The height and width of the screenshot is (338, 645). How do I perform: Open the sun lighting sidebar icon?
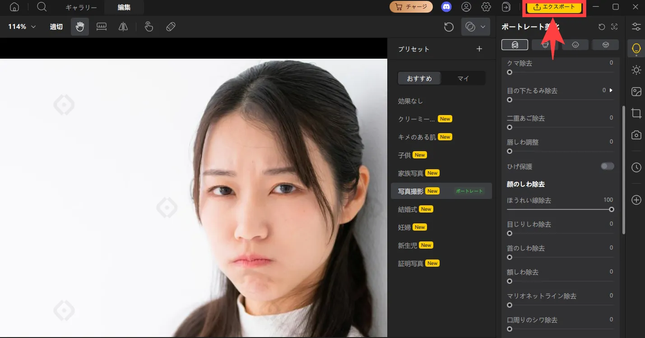636,70
